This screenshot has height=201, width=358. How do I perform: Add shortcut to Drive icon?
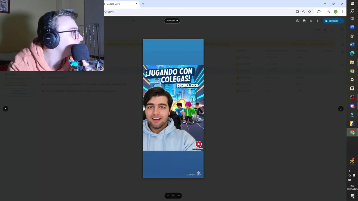point(297,21)
